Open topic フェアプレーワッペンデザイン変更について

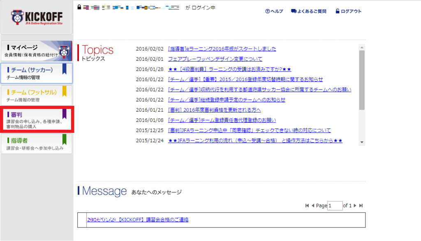coord(215,59)
